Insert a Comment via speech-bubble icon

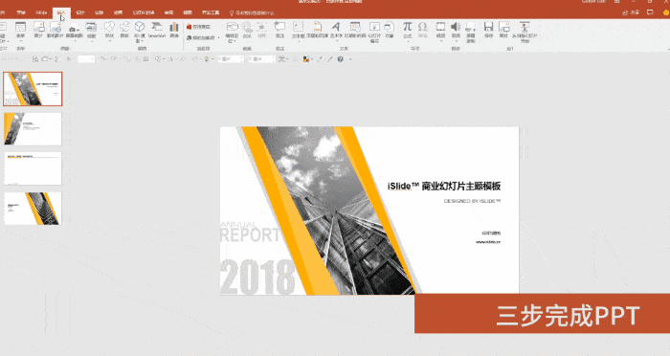click(279, 31)
